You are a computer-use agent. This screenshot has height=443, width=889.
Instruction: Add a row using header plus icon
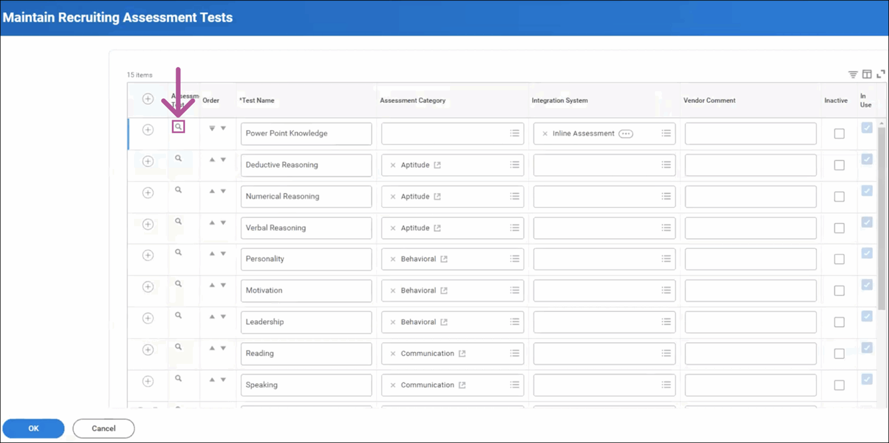[x=148, y=99]
